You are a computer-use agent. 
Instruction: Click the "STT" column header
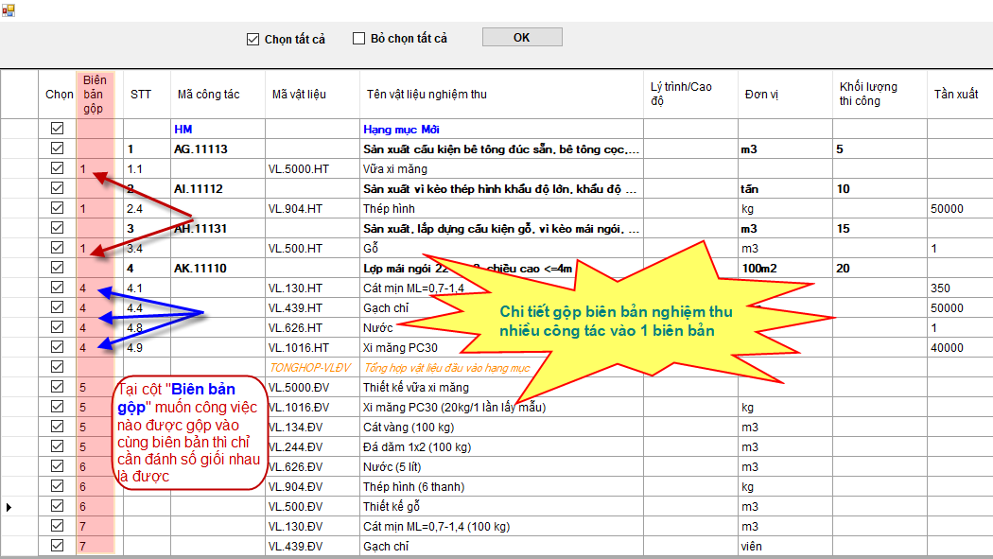(147, 95)
